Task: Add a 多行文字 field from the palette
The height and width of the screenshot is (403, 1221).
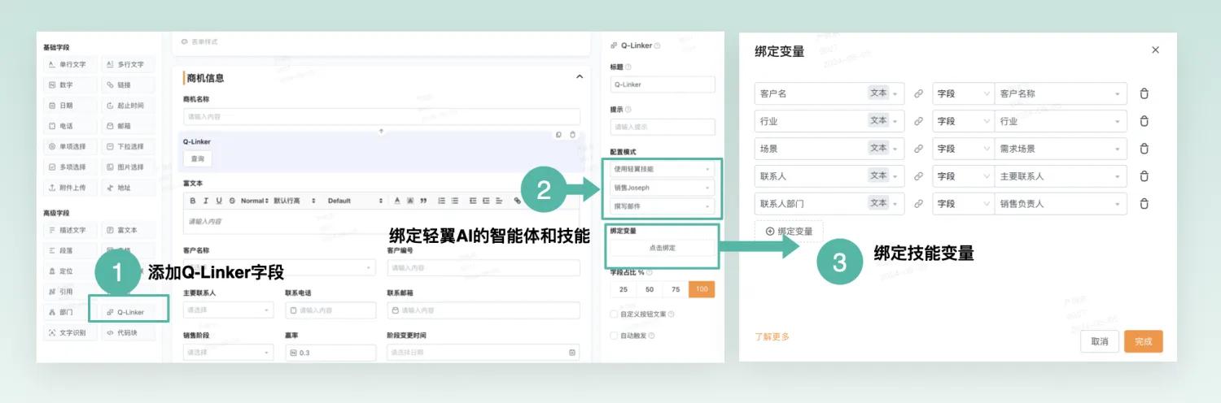Action: 126,64
